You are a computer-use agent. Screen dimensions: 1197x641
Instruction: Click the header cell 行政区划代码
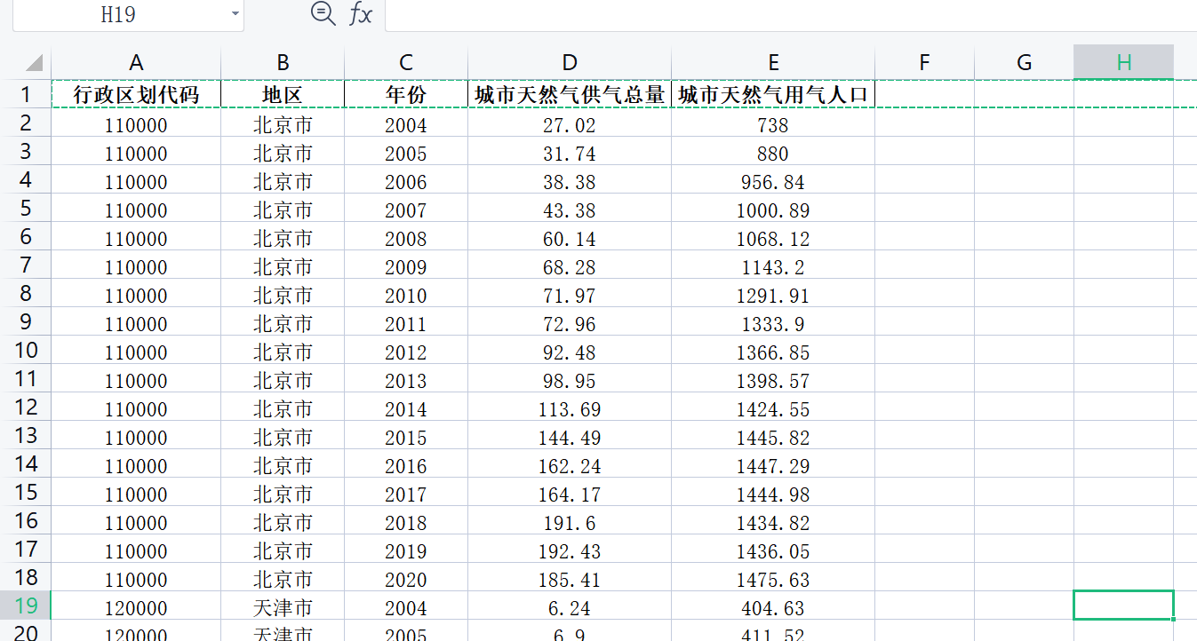136,94
